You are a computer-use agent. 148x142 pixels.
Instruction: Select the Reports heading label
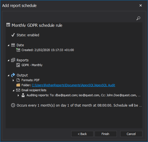[23, 60]
